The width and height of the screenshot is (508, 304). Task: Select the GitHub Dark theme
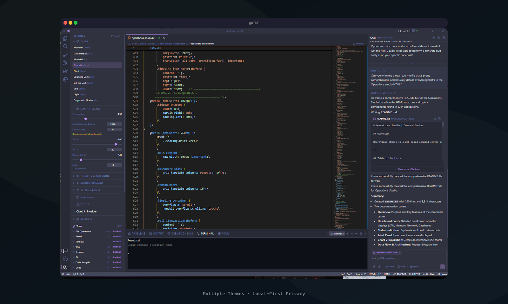pos(97,83)
